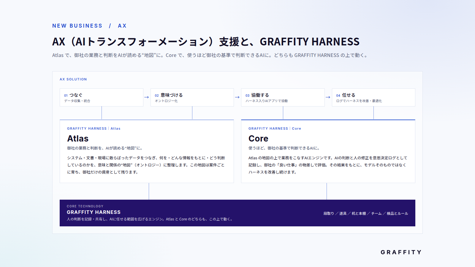Click the arrow between steps 02 and 03
The width and height of the screenshot is (475, 267).
pyautogui.click(x=237, y=97)
